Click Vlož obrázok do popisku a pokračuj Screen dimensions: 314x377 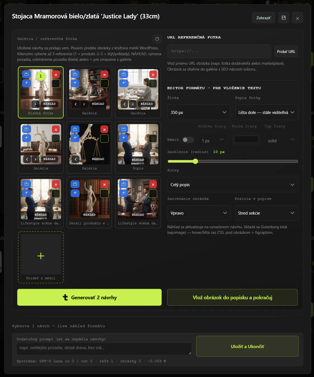[x=232, y=297]
